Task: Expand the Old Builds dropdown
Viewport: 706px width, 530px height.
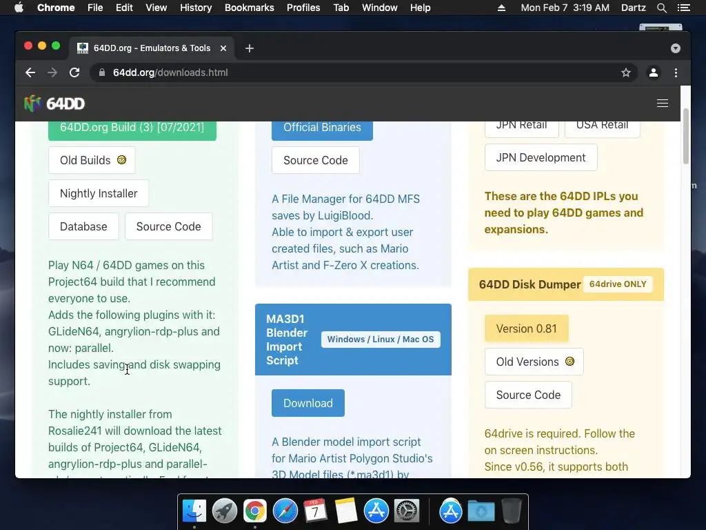Action: [92, 160]
